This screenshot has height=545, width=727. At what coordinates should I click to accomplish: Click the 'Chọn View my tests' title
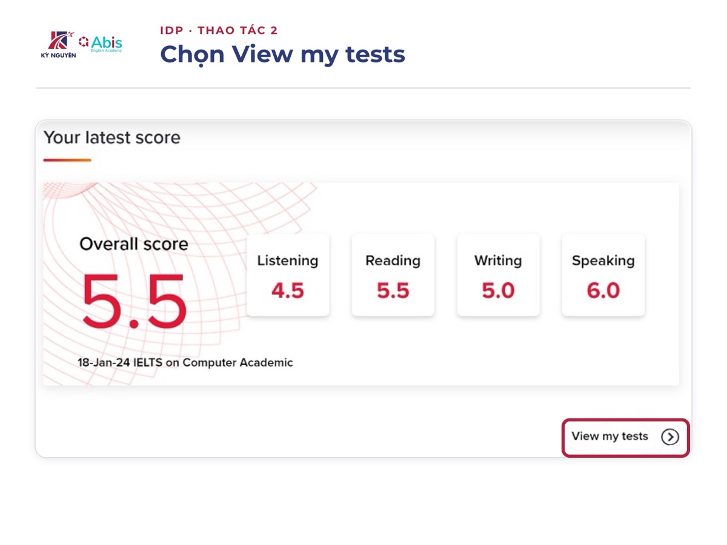click(282, 54)
